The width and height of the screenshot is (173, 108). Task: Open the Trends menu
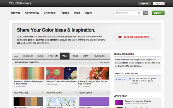(x=64, y=13)
